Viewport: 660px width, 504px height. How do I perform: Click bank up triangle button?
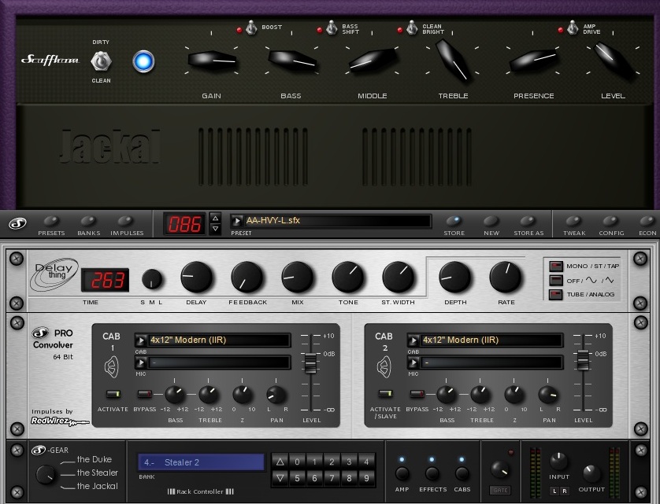click(x=280, y=462)
